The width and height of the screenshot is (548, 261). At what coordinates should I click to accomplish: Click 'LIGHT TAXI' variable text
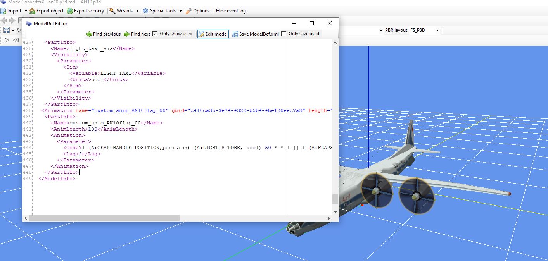116,73
